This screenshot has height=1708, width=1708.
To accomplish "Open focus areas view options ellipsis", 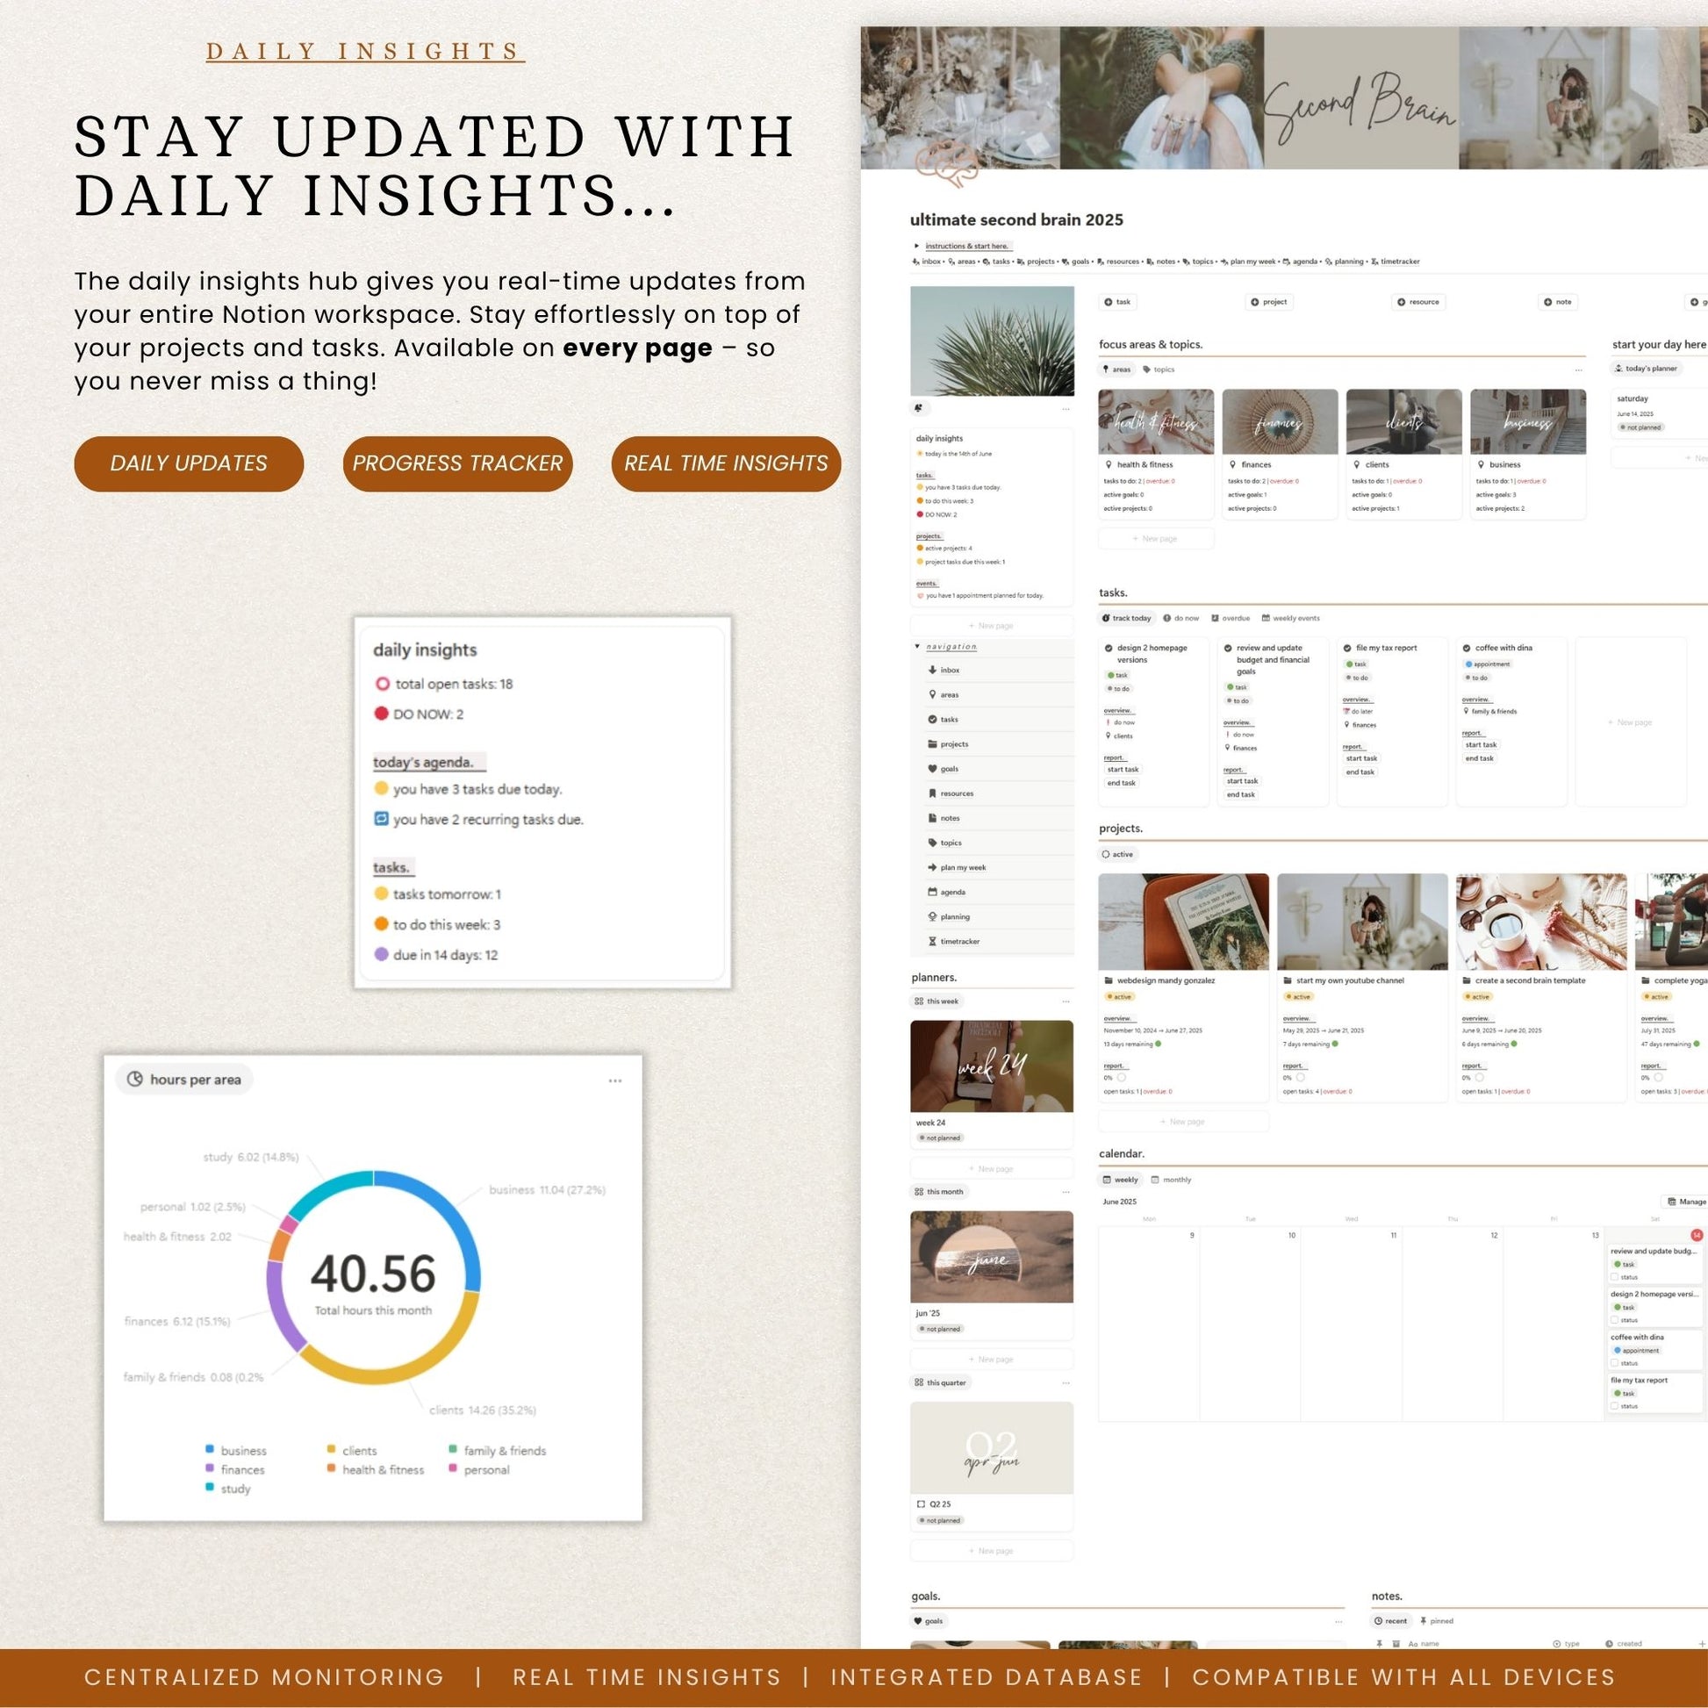I will coord(1579,370).
